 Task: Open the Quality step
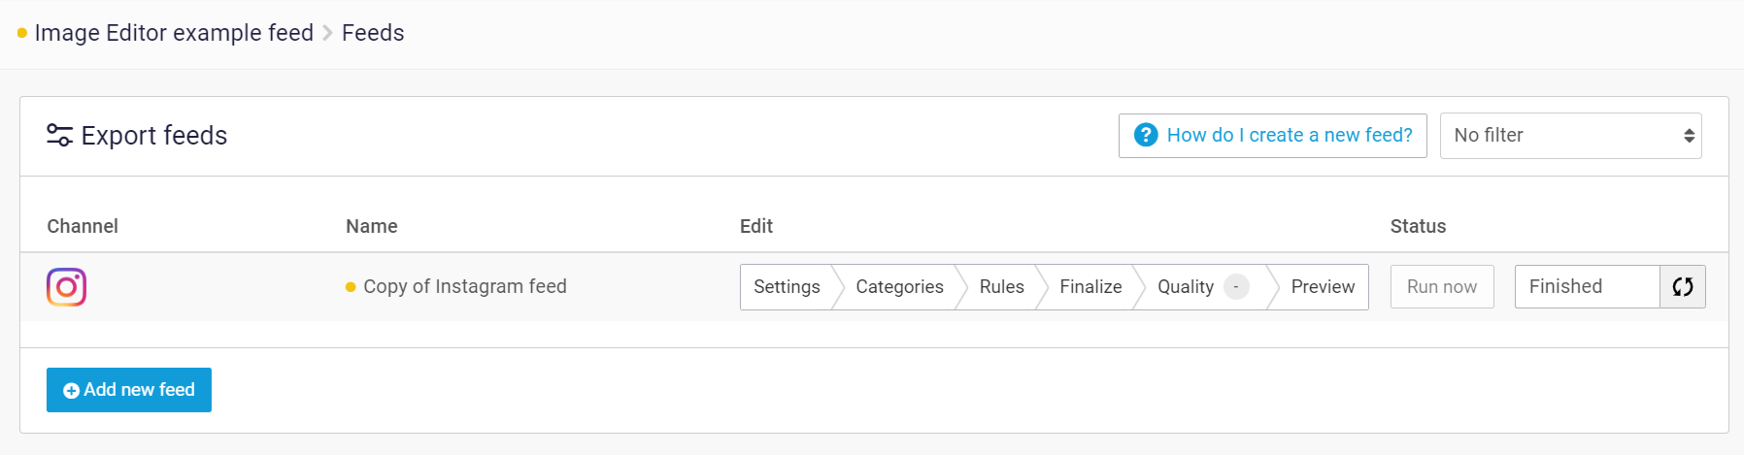pos(1185,287)
